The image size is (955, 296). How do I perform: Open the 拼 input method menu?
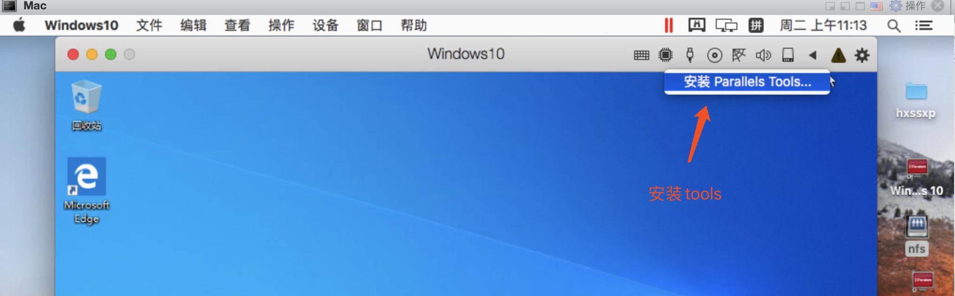(x=756, y=25)
